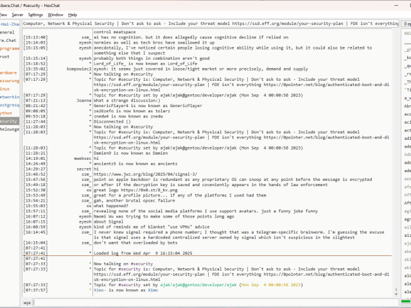Click 'ancientz5 is now known as ancientz' line
The width and height of the screenshot is (411, 308).
(x=136, y=164)
